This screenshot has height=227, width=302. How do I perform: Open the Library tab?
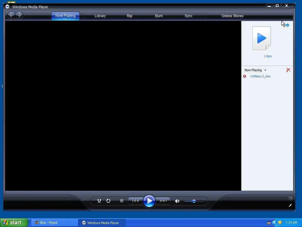[100, 16]
